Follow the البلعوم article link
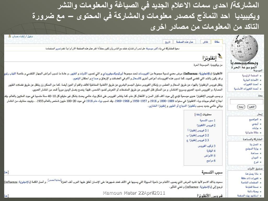The width and height of the screenshot is (268, 201). click(77, 79)
